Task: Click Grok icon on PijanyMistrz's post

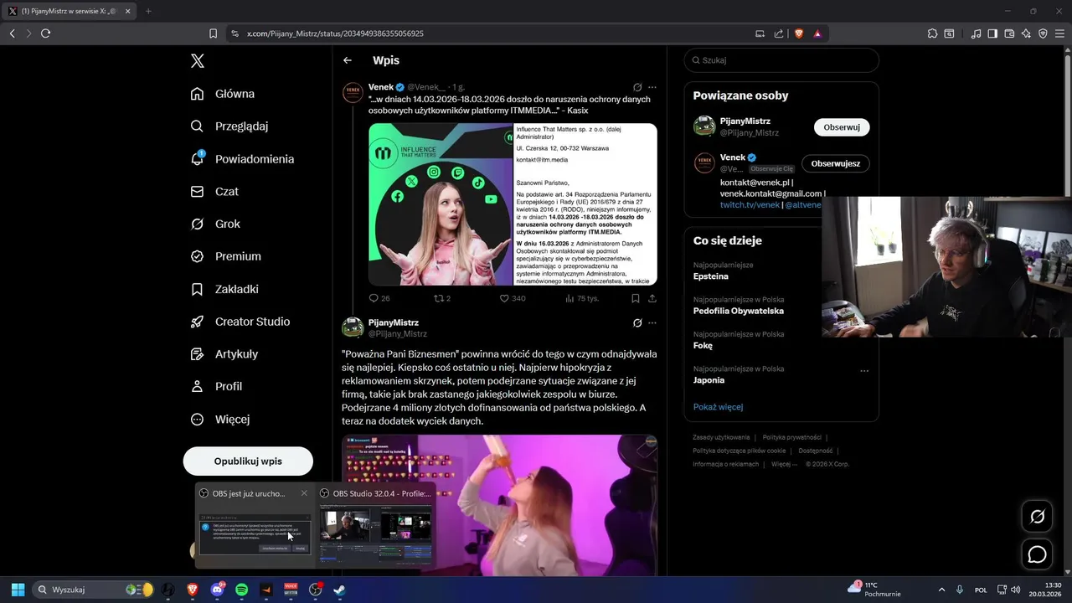Action: [637, 322]
